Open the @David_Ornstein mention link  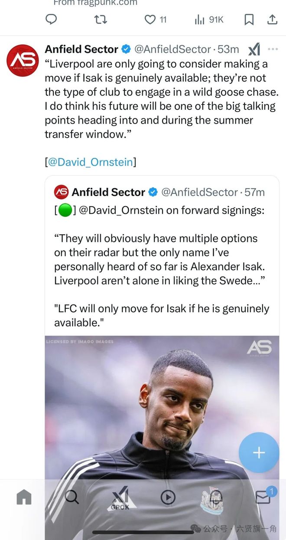tap(90, 162)
